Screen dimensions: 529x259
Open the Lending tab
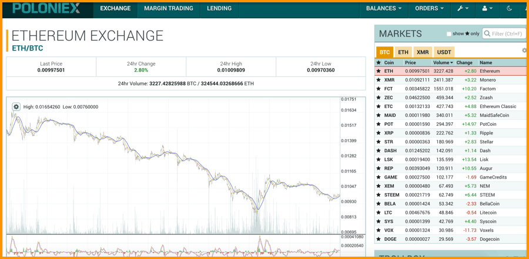pos(219,9)
